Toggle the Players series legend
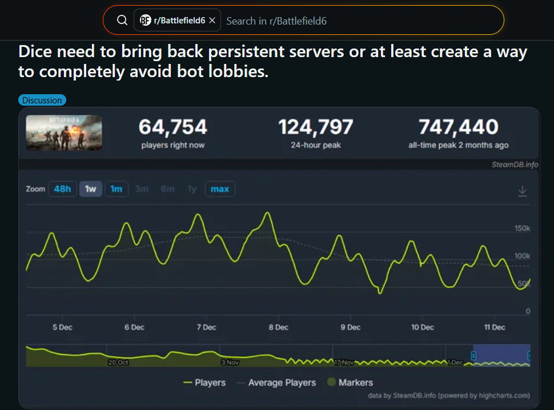 pyautogui.click(x=204, y=383)
